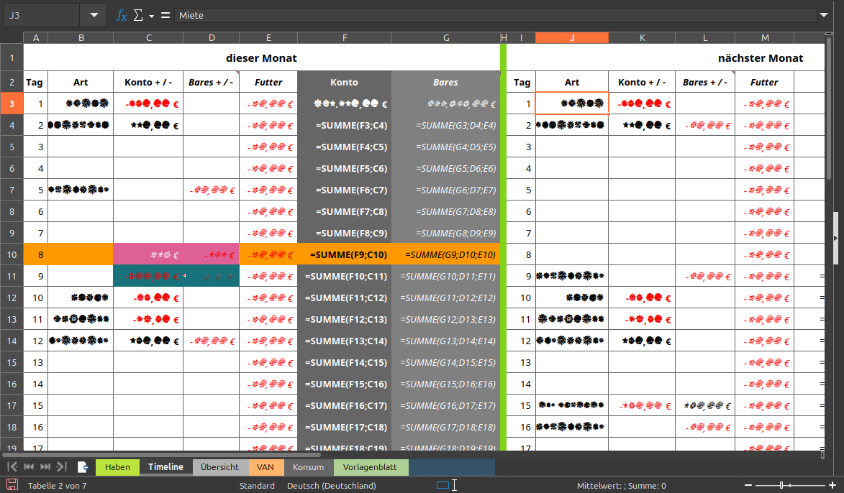Click 'Deutsch (Deutschland)' language field
Viewport: 844px width, 493px height.
point(332,486)
